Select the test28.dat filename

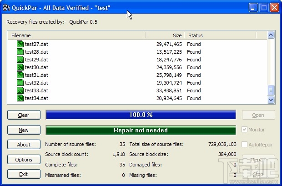pyautogui.click(x=36, y=52)
